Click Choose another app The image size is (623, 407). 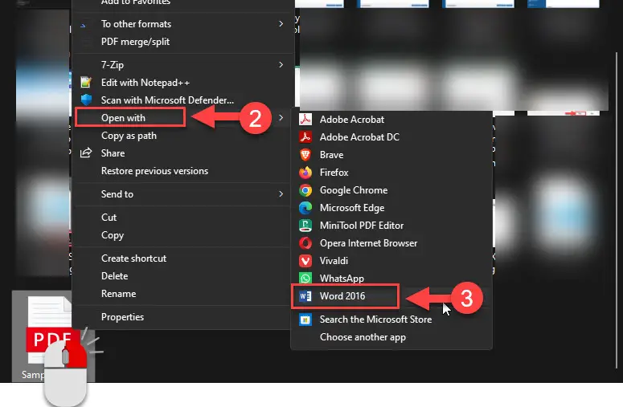point(391,337)
